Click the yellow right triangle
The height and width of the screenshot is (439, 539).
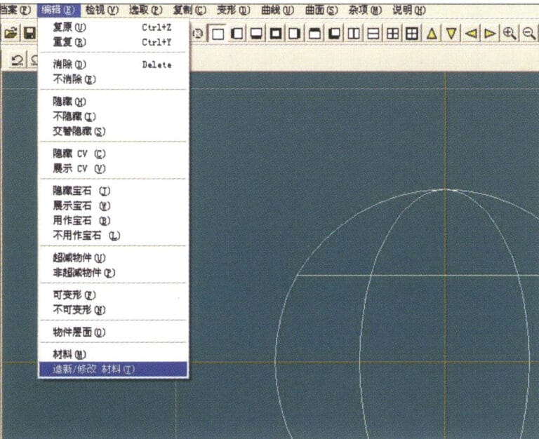click(490, 34)
